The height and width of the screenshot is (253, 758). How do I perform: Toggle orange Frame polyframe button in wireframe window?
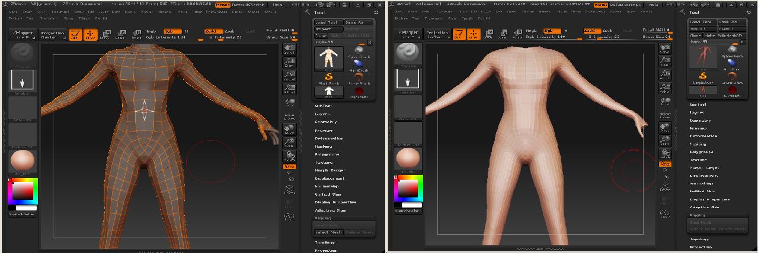pos(289,167)
